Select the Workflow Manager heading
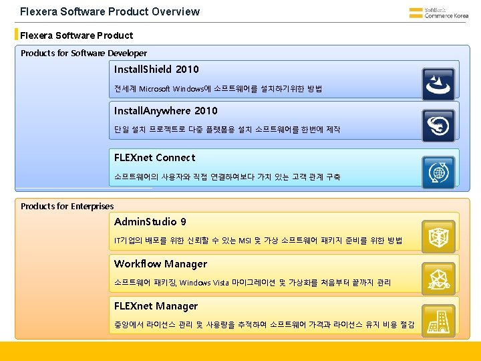 160,263
